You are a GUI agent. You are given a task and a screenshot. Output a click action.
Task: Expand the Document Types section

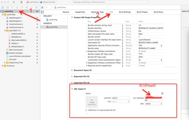72,70
